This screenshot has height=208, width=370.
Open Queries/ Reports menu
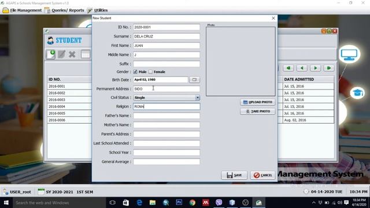click(64, 10)
